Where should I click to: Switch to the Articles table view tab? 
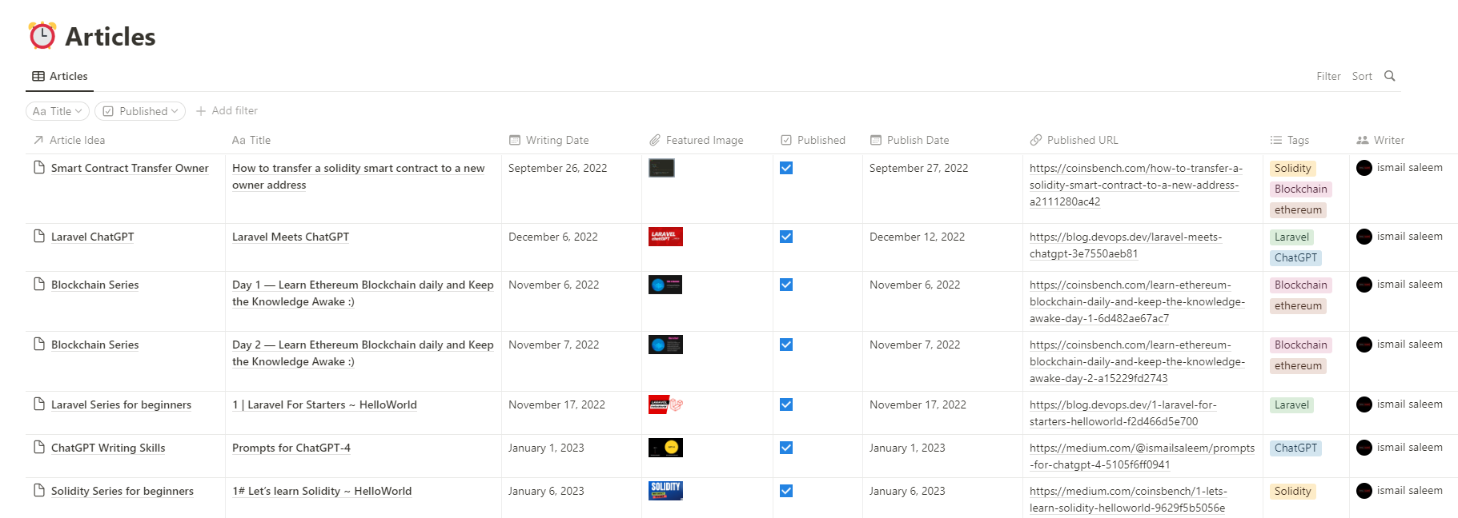(60, 76)
